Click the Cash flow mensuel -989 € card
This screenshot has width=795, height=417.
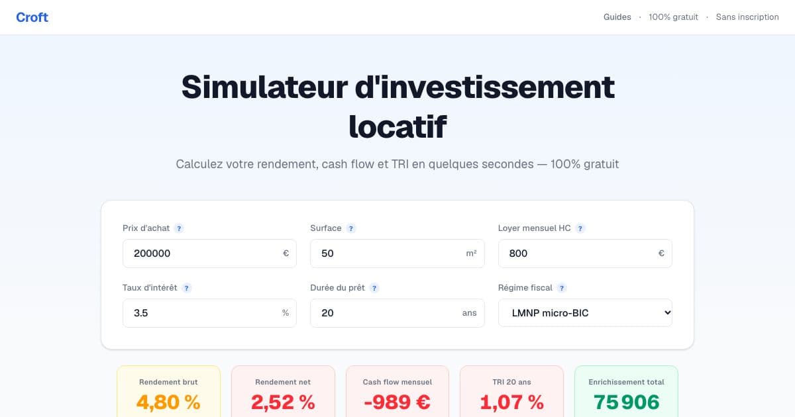pos(397,391)
